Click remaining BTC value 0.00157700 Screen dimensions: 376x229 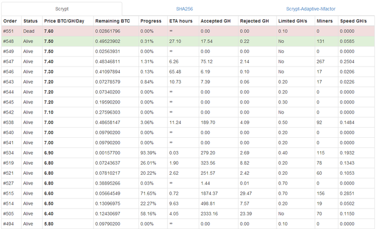(x=107, y=153)
